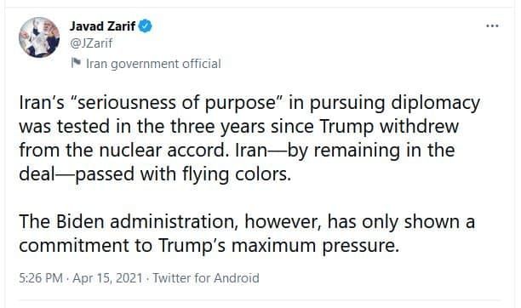Click the words Trump withdrew
521x308 pixels.
389,127
